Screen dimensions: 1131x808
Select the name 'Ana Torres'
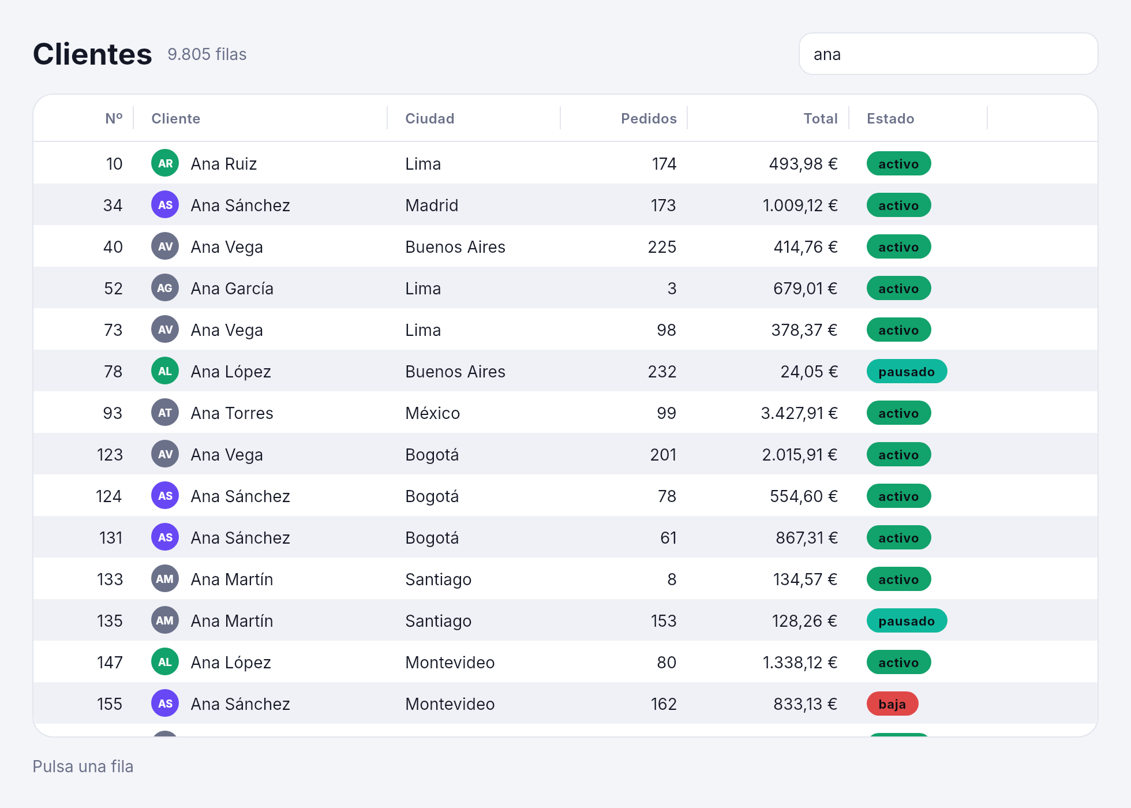coord(232,413)
